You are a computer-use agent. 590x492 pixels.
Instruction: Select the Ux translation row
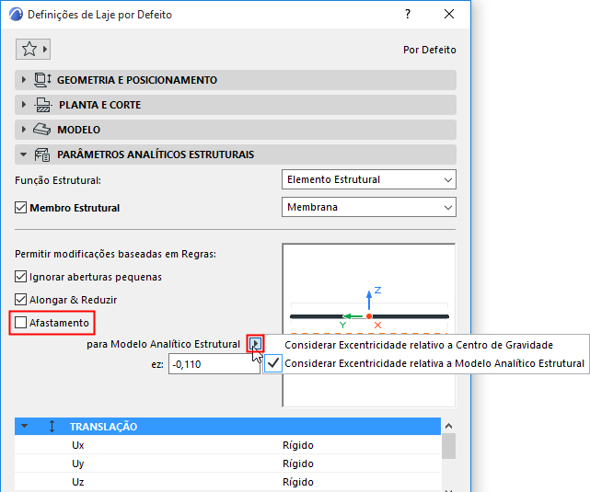[x=227, y=445]
